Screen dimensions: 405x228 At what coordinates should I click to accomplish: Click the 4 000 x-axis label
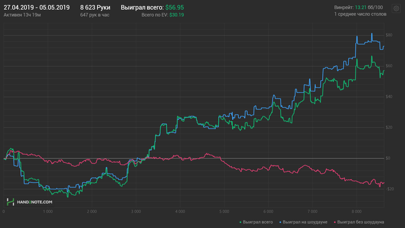pyautogui.click(x=180, y=211)
